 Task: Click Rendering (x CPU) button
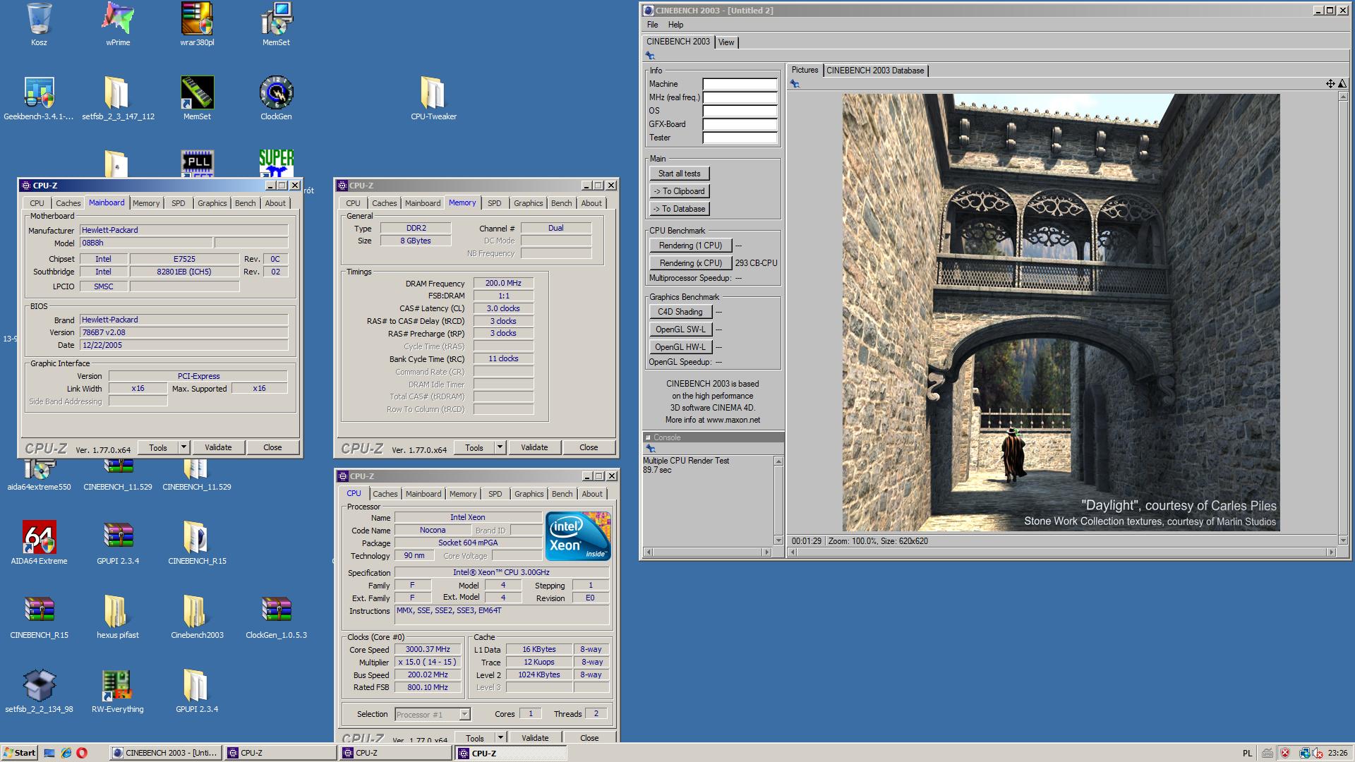click(691, 263)
